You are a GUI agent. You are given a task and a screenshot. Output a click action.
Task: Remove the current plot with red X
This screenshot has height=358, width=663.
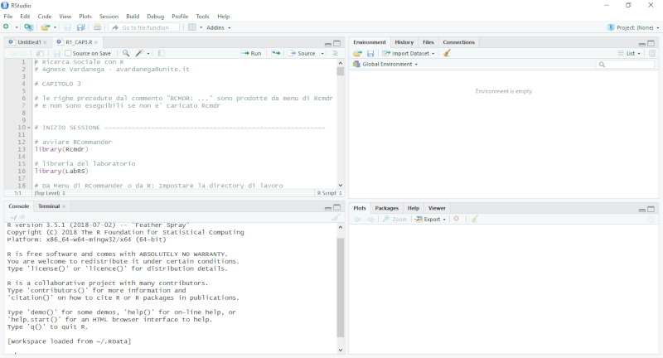[x=457, y=219]
